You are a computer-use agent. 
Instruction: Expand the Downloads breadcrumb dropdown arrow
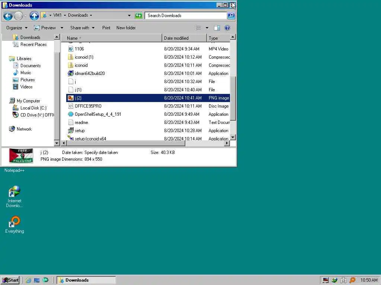91,15
